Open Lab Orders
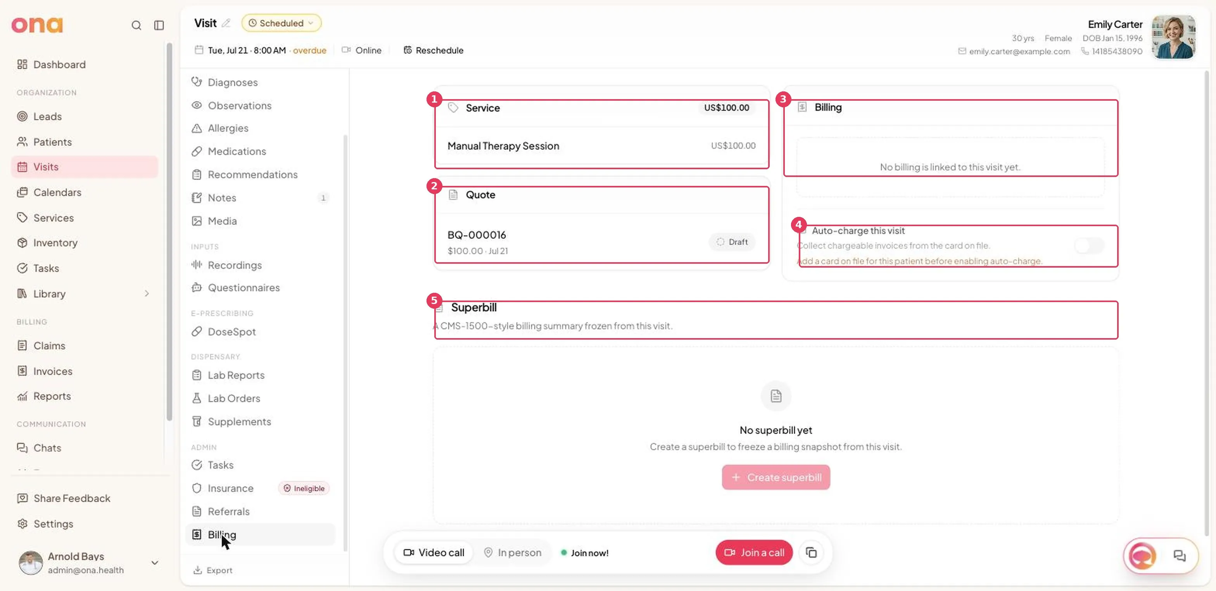 [234, 398]
